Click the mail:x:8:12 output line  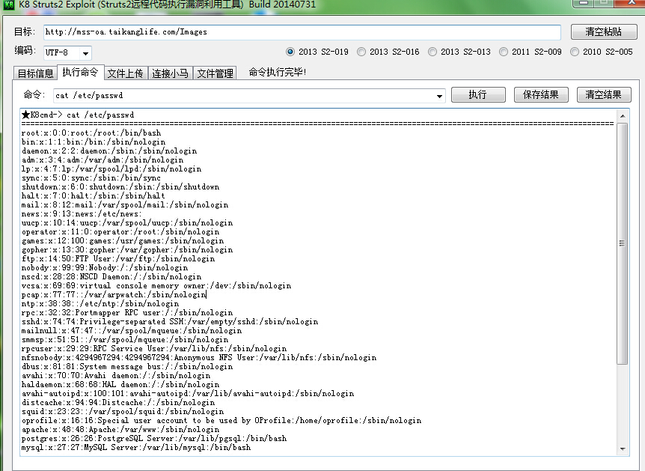pos(125,205)
